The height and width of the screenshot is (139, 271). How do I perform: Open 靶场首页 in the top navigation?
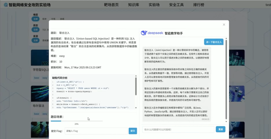click(x=111, y=5)
